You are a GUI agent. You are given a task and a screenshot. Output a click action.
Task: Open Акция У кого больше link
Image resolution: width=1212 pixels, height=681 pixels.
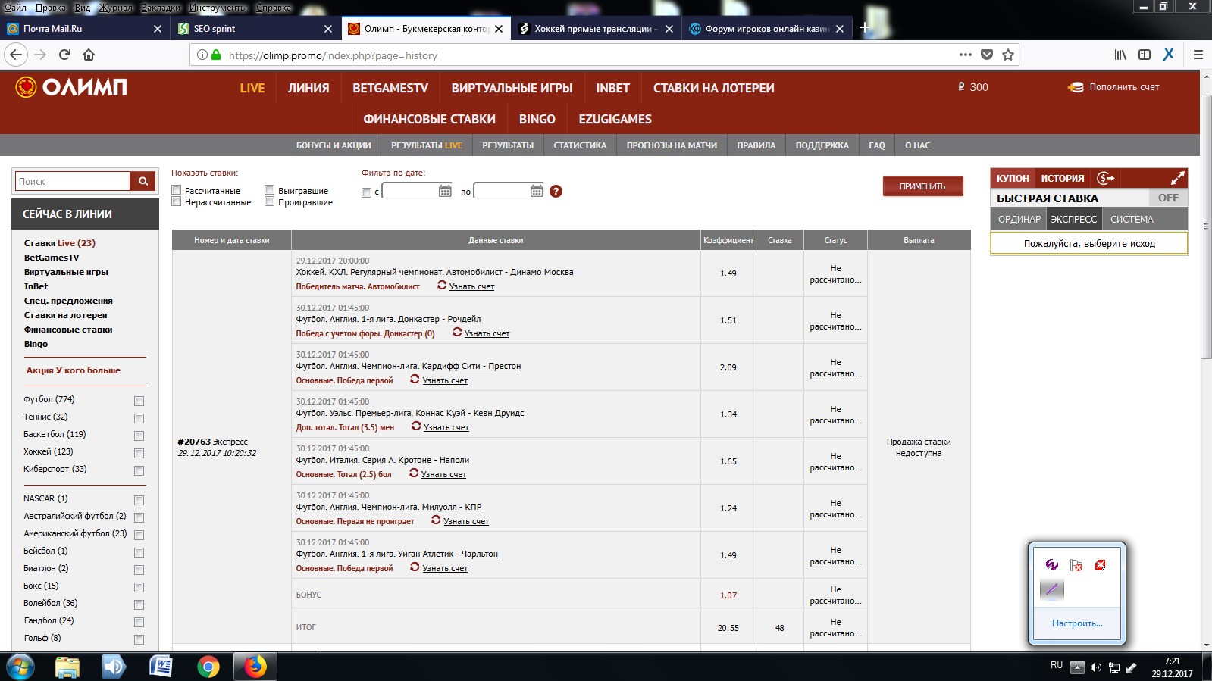(74, 370)
